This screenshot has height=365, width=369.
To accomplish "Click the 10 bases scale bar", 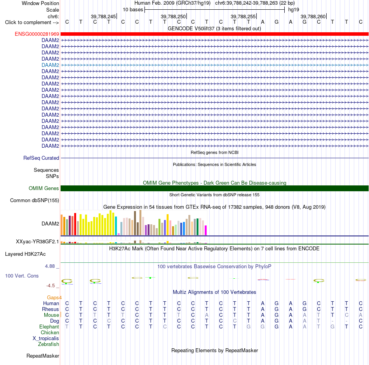I will (x=215, y=10).
